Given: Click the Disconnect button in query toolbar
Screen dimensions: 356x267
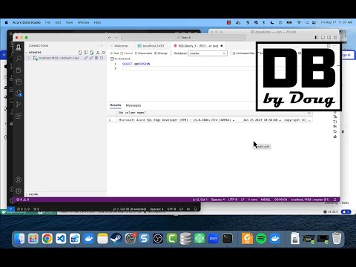Looking at the screenshot, I should [x=144, y=53].
